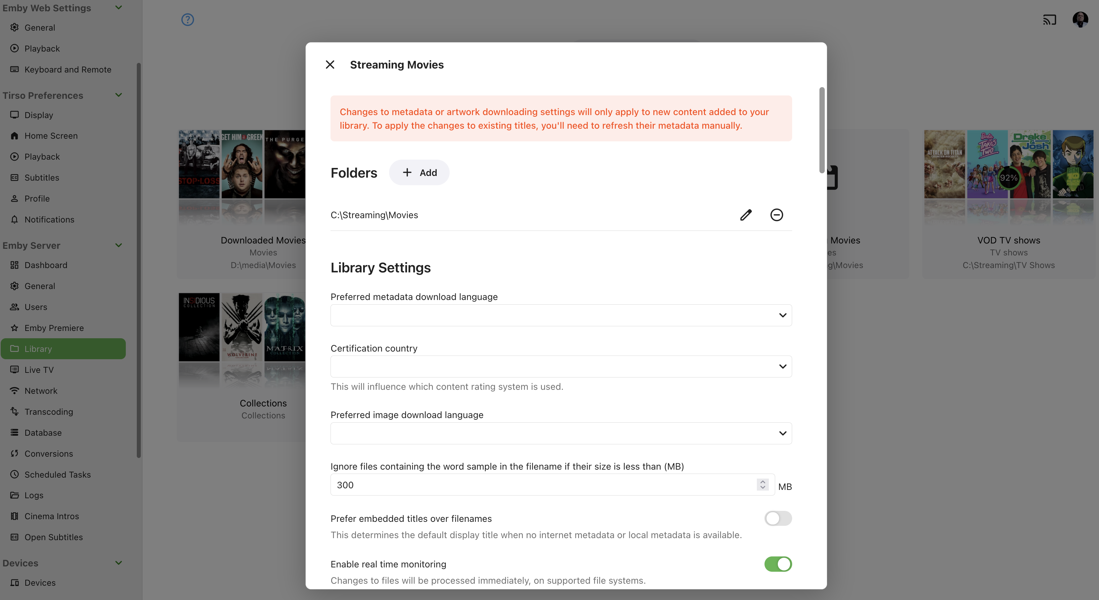Click the Add folder button
Image resolution: width=1099 pixels, height=600 pixels.
click(x=419, y=173)
